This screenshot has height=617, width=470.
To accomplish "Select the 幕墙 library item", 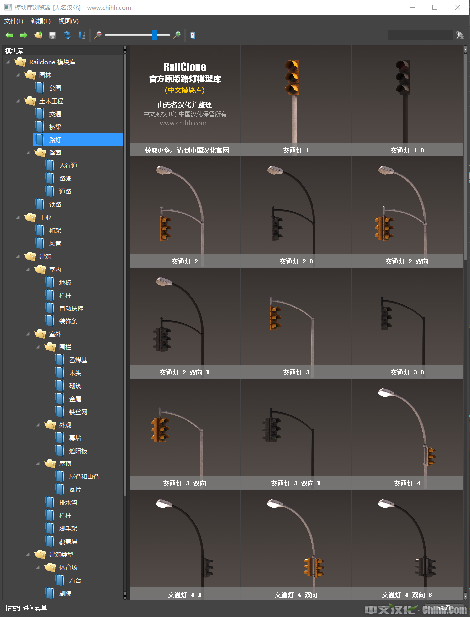I will (75, 438).
